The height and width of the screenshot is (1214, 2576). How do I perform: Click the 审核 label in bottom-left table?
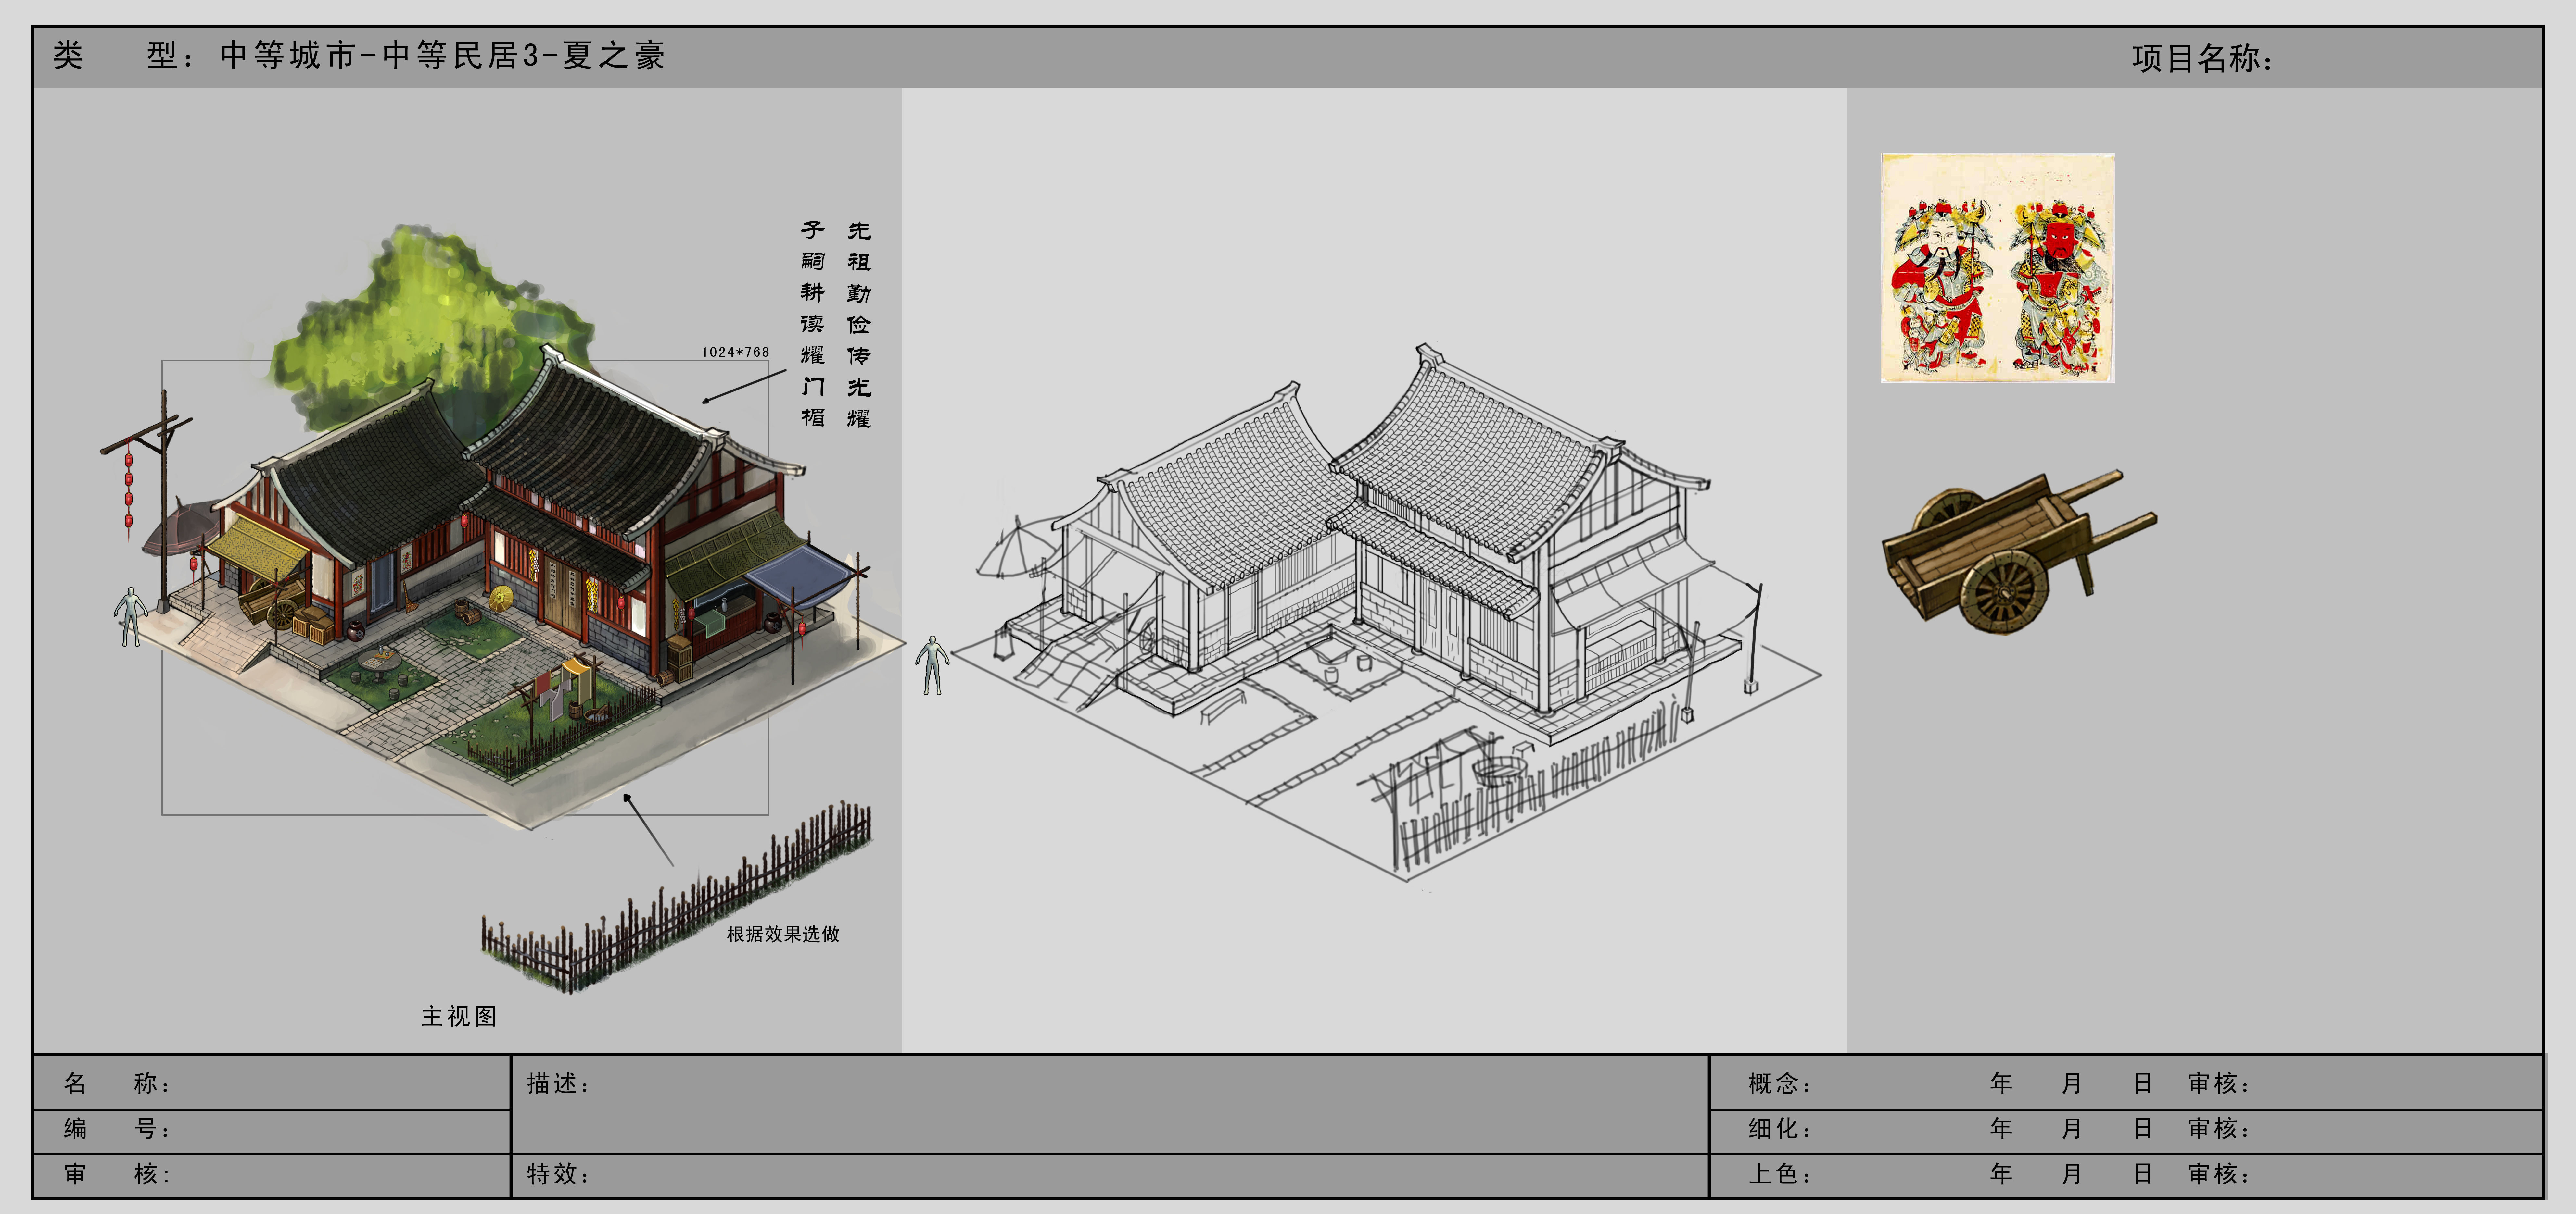(x=117, y=1174)
